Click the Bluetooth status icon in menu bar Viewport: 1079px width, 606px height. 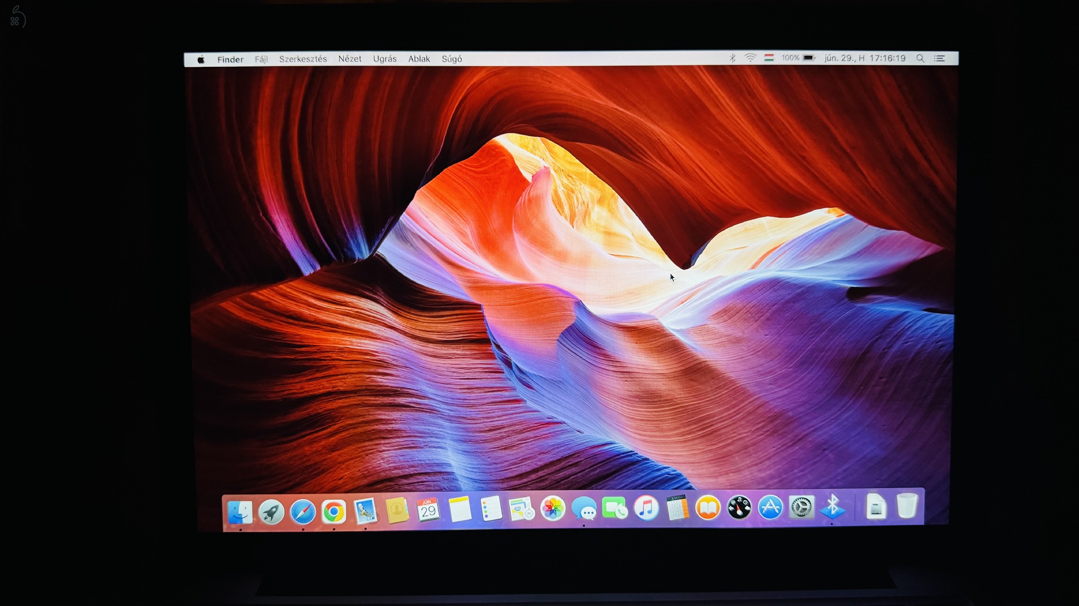point(732,58)
